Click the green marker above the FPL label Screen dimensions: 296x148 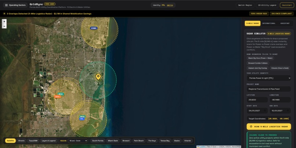pyautogui.click(x=82, y=116)
